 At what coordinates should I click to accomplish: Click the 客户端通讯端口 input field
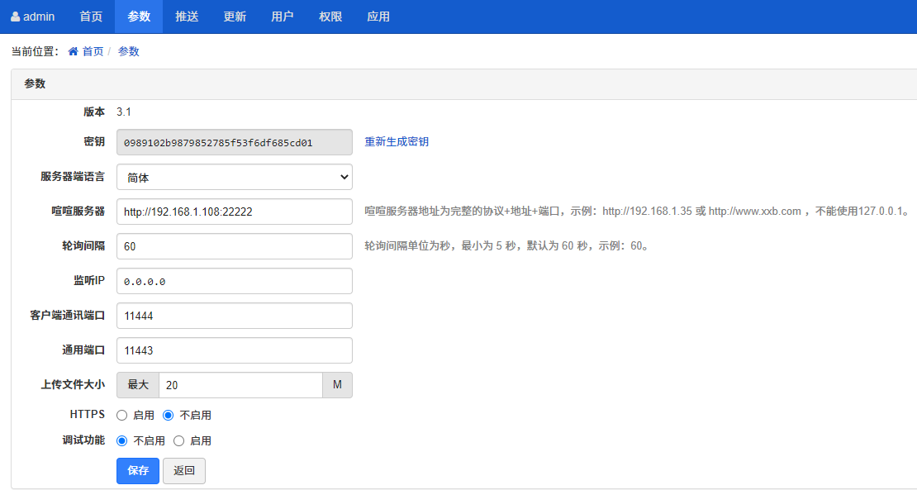coord(234,316)
